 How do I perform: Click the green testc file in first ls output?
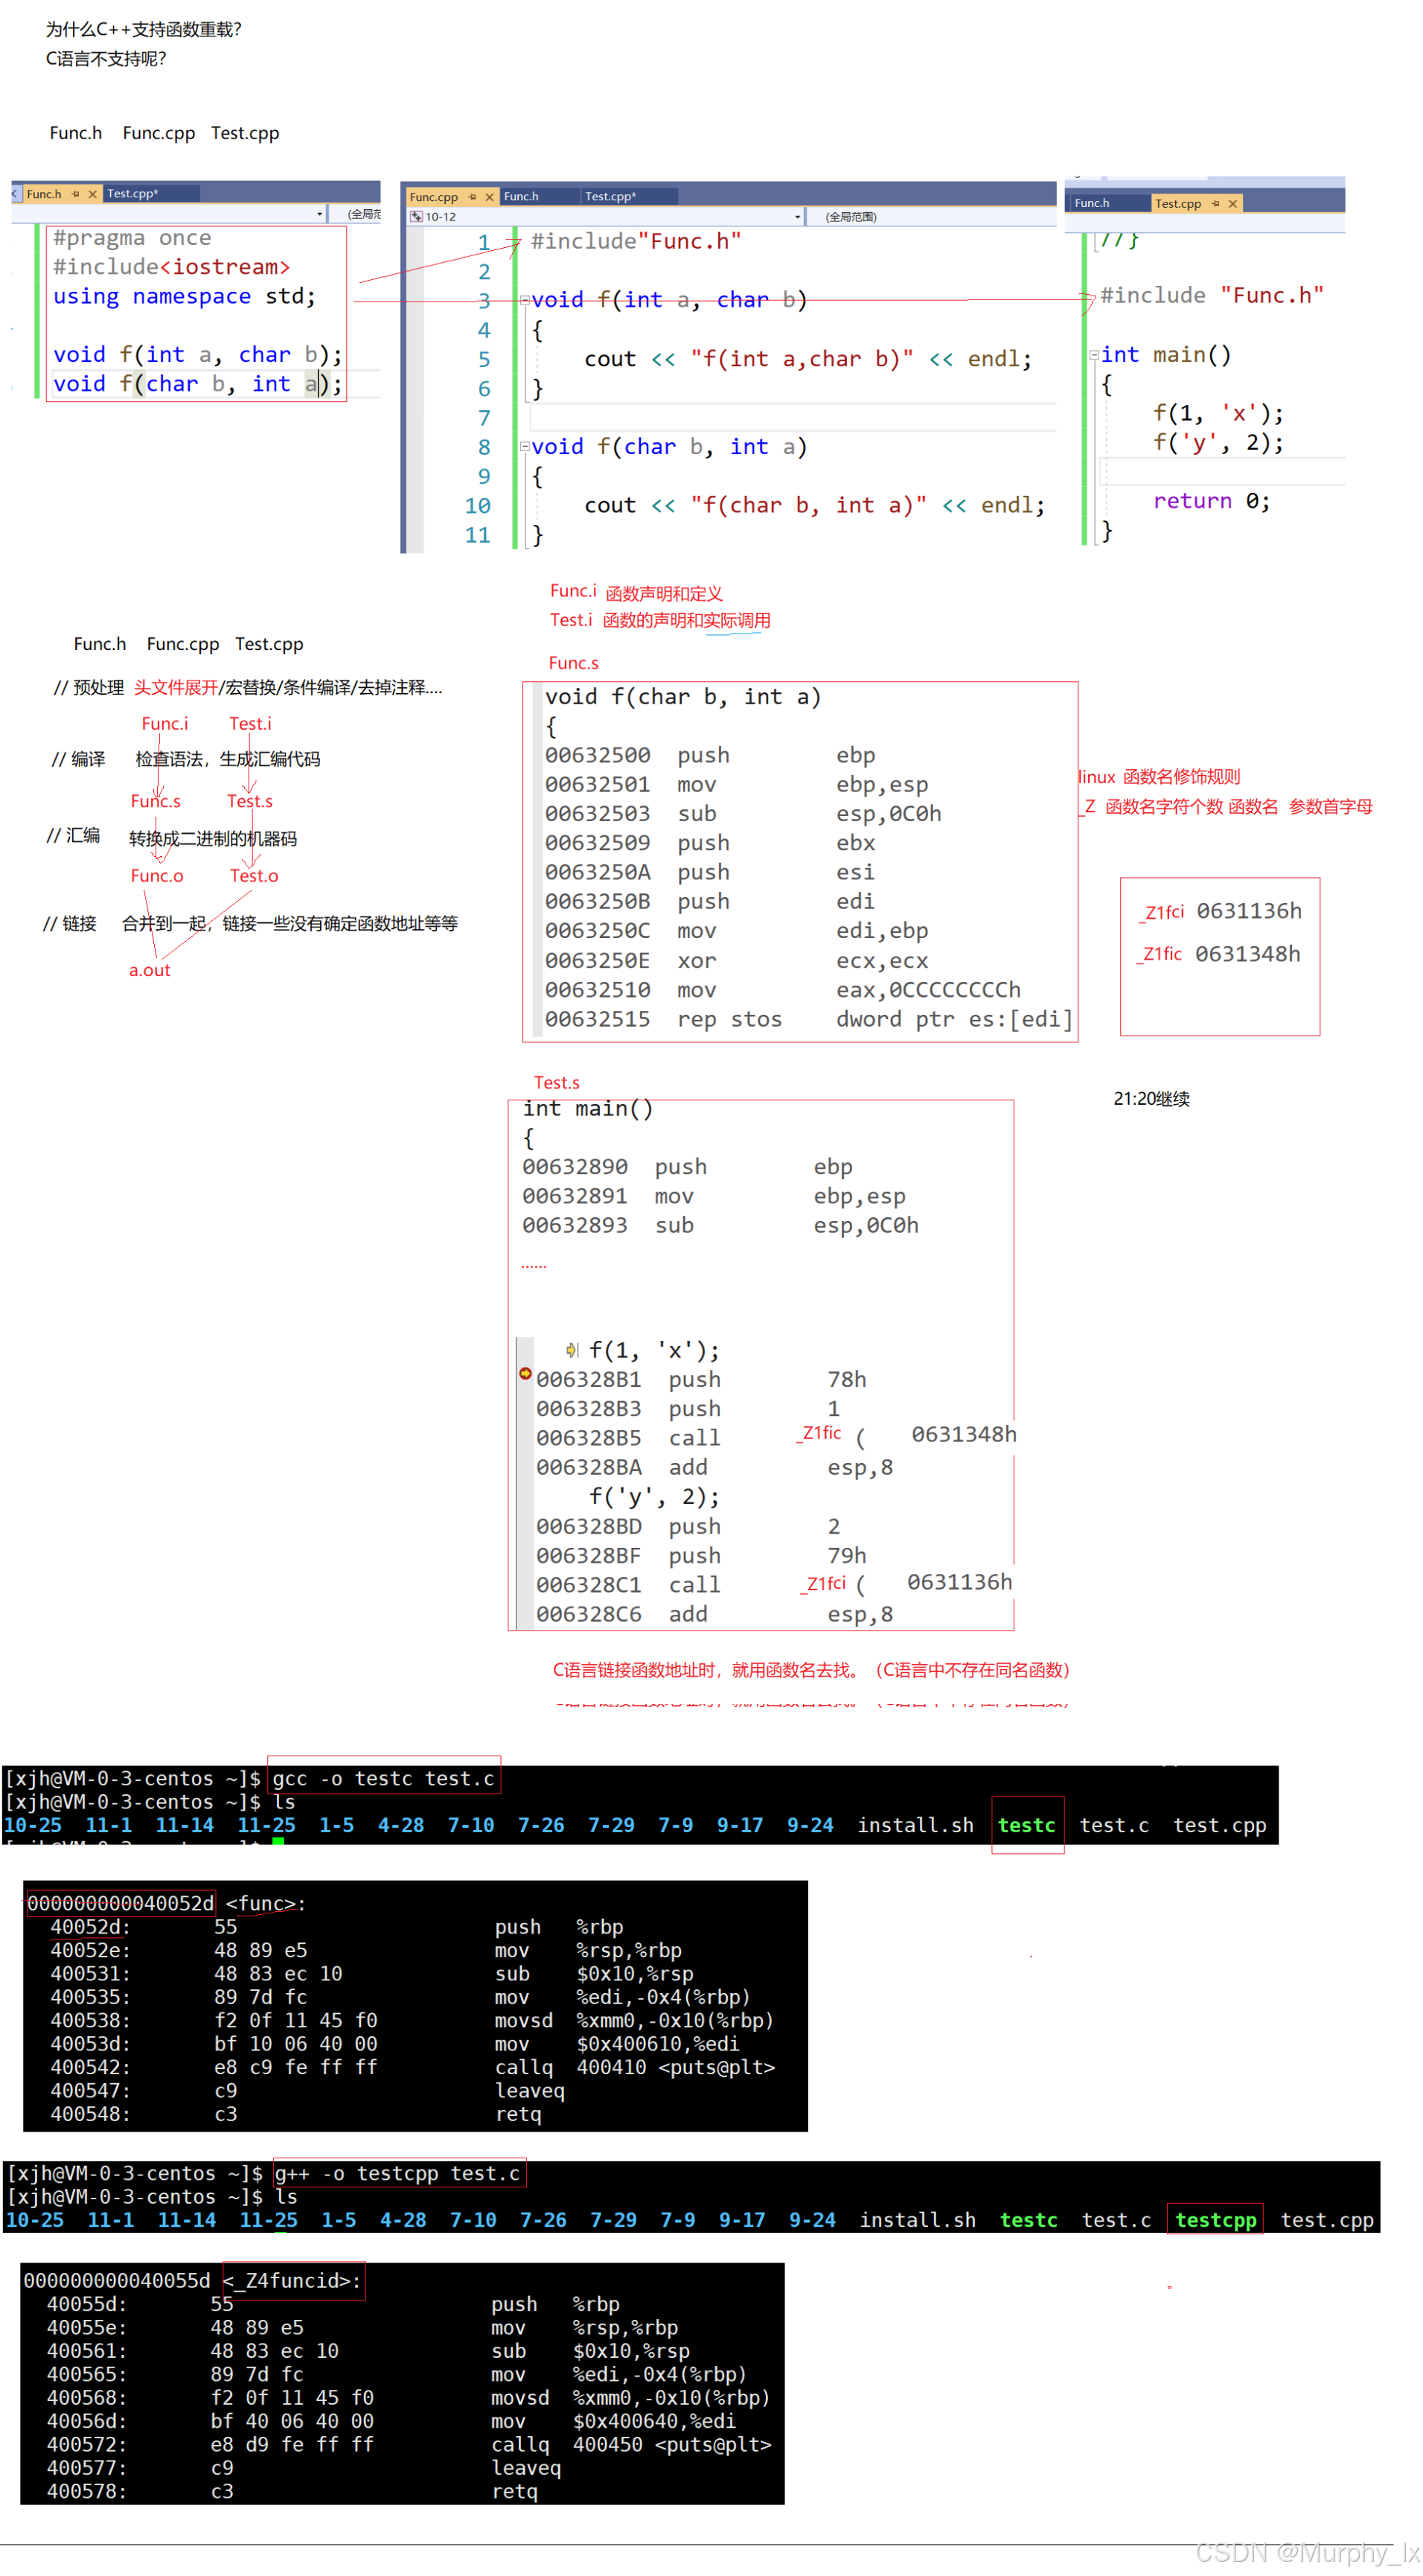[x=1026, y=1825]
